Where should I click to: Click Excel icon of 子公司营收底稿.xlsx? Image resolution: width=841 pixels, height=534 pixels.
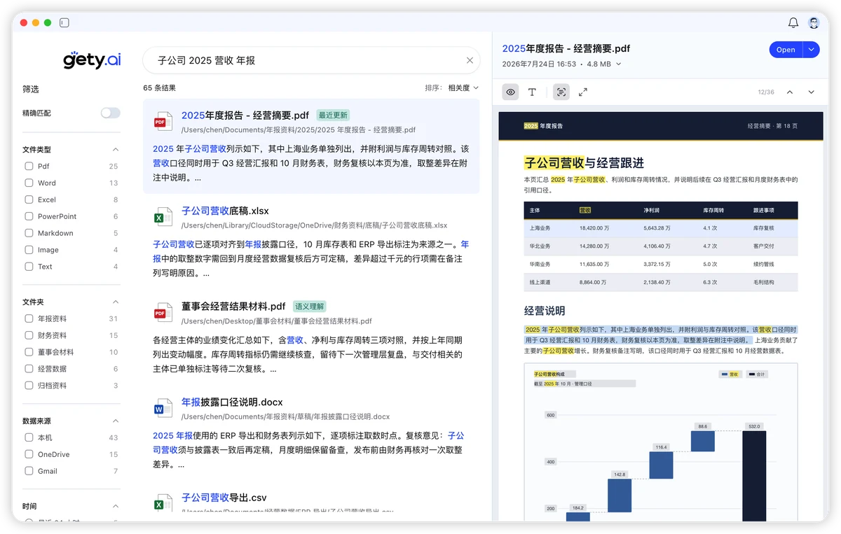[x=163, y=216]
